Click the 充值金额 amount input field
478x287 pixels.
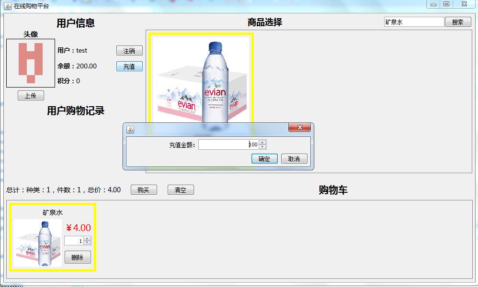click(x=228, y=144)
